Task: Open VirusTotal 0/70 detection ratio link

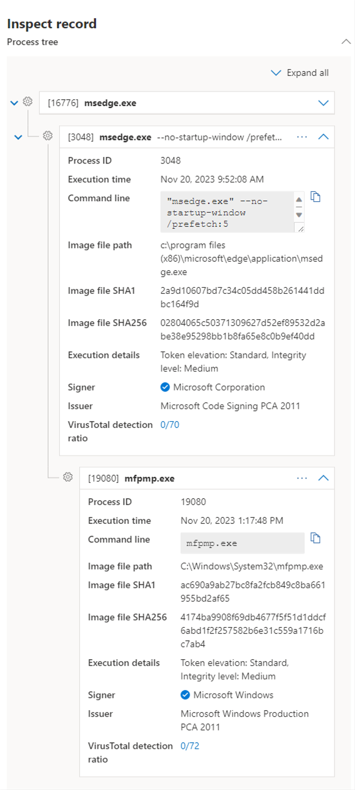Action: pos(170,425)
